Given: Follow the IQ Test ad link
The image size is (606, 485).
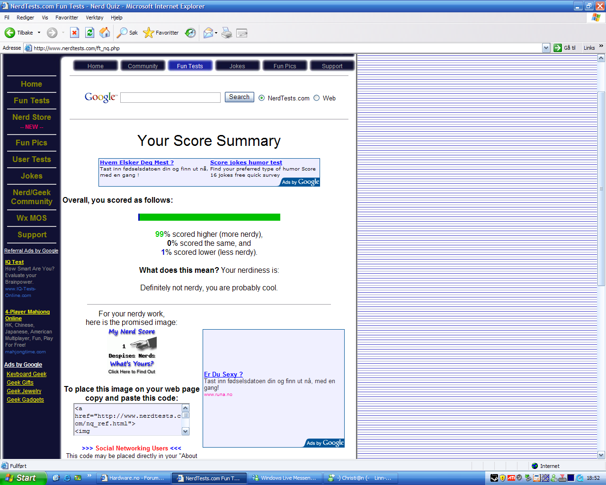Looking at the screenshot, I should [14, 262].
